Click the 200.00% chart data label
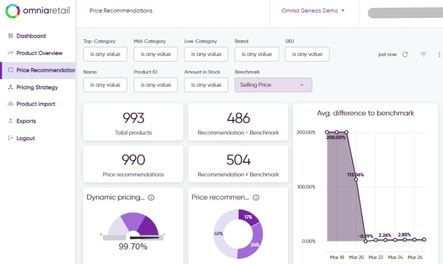The image size is (443, 264). [x=336, y=137]
